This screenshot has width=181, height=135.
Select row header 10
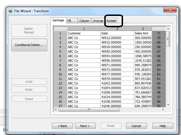[60, 74]
